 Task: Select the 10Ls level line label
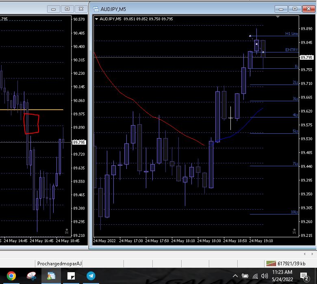[x=295, y=212]
